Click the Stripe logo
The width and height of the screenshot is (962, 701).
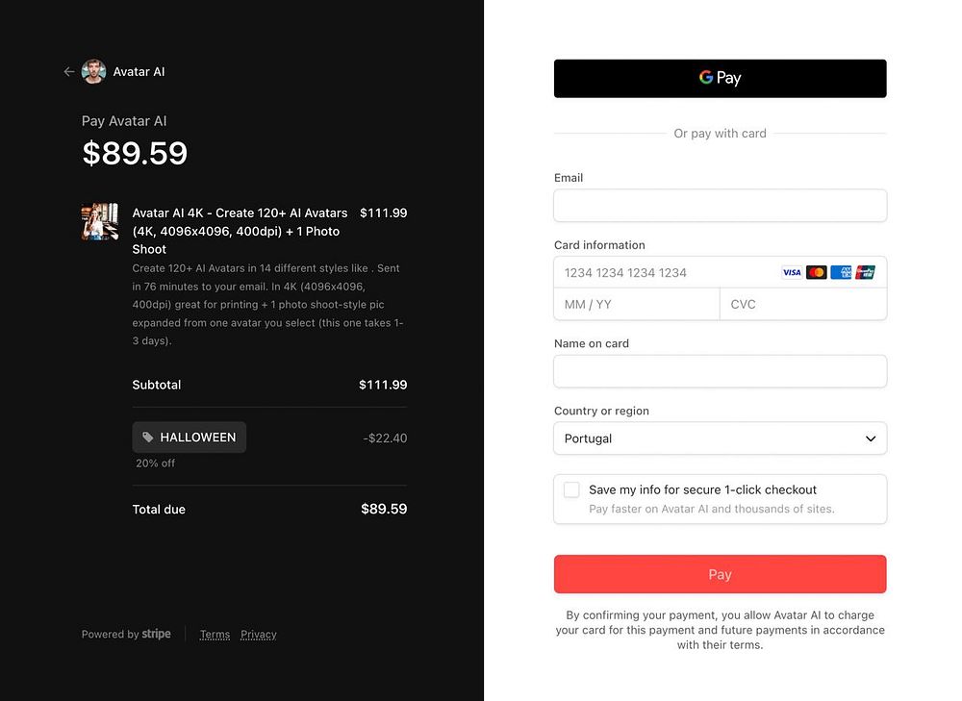click(157, 635)
